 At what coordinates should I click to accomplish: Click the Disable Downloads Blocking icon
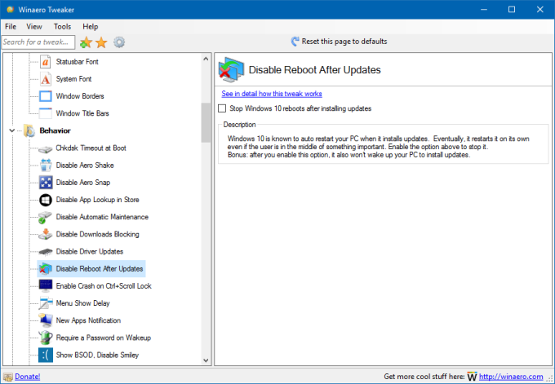(x=46, y=234)
